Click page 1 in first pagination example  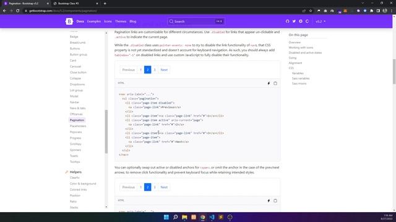click(x=140, y=70)
